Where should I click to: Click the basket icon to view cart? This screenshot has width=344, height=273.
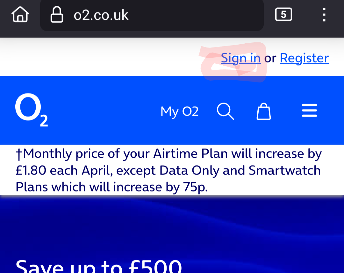pyautogui.click(x=263, y=111)
